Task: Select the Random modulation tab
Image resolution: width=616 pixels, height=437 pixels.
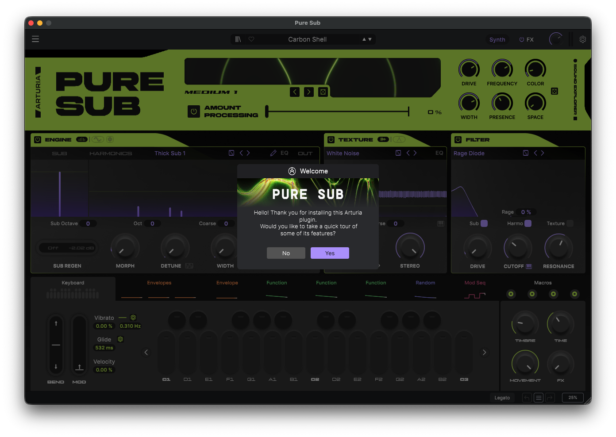Action: (x=425, y=288)
